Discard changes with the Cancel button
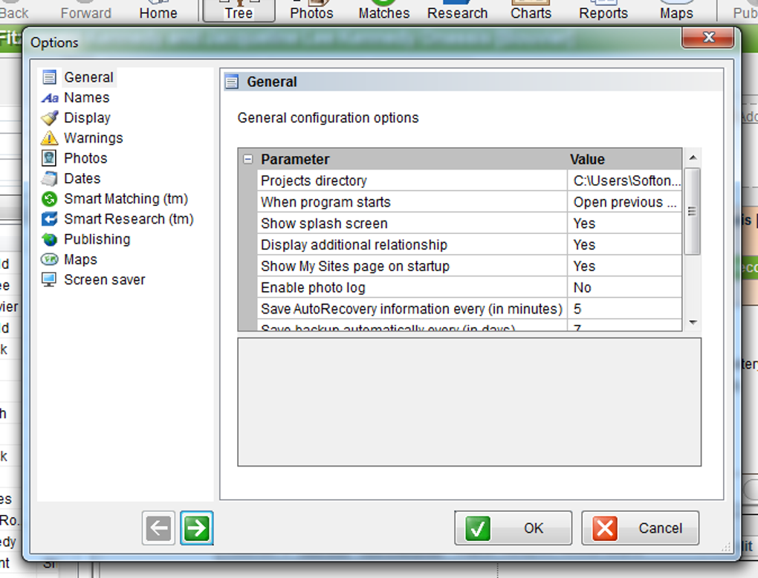The width and height of the screenshot is (758, 578). (640, 527)
